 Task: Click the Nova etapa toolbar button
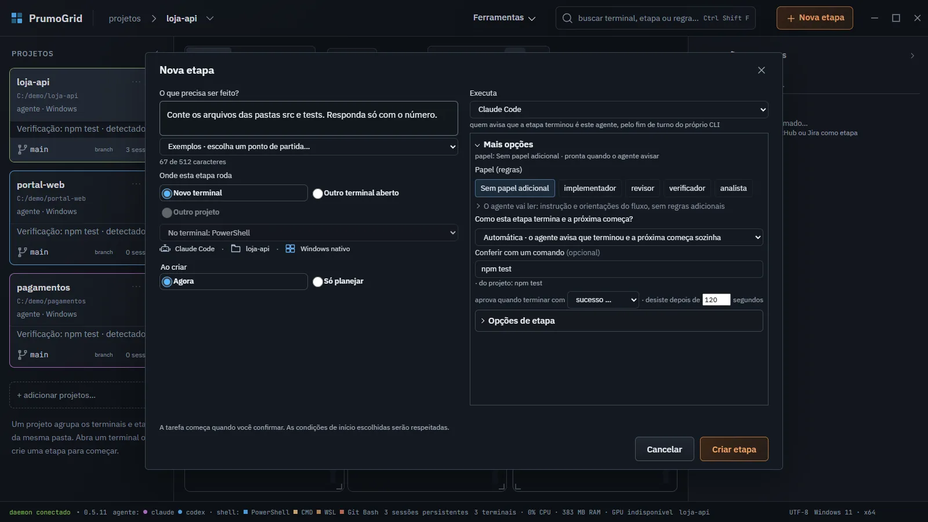[815, 18]
